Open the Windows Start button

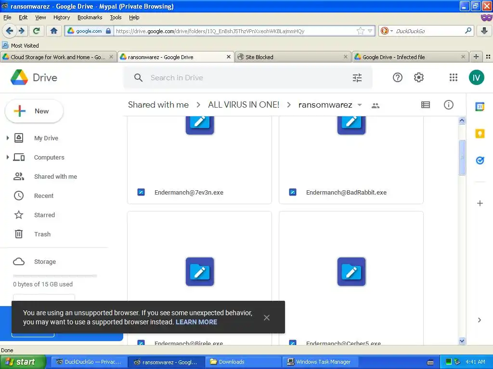22,362
